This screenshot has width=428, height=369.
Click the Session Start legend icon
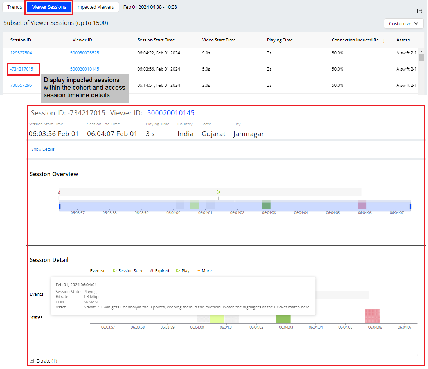click(114, 271)
